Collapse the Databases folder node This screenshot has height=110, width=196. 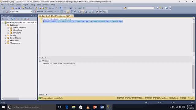coord(6,25)
